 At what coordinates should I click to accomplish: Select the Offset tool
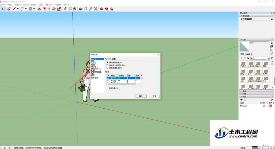(44, 9)
